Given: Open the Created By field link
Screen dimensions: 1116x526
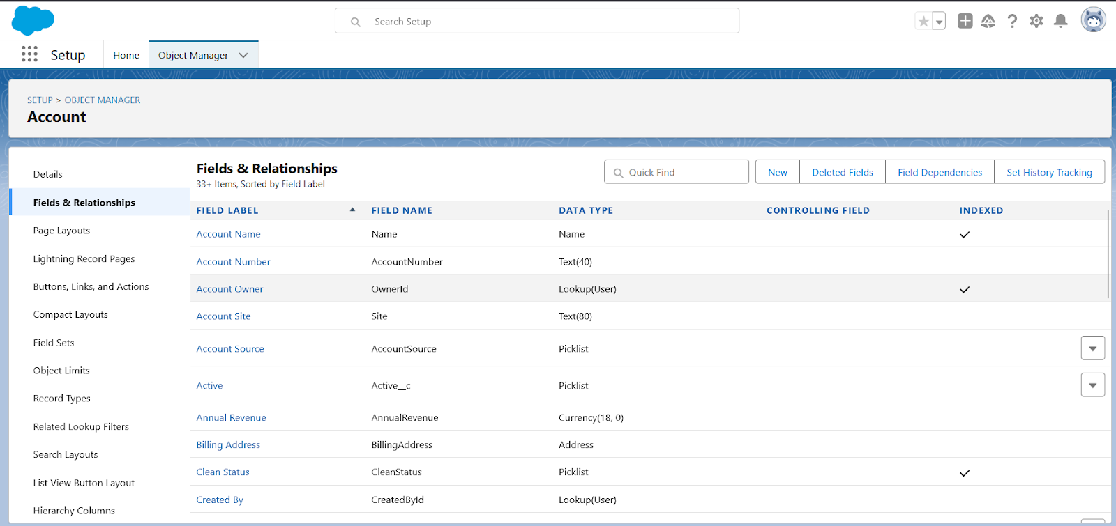Looking at the screenshot, I should click(x=220, y=500).
